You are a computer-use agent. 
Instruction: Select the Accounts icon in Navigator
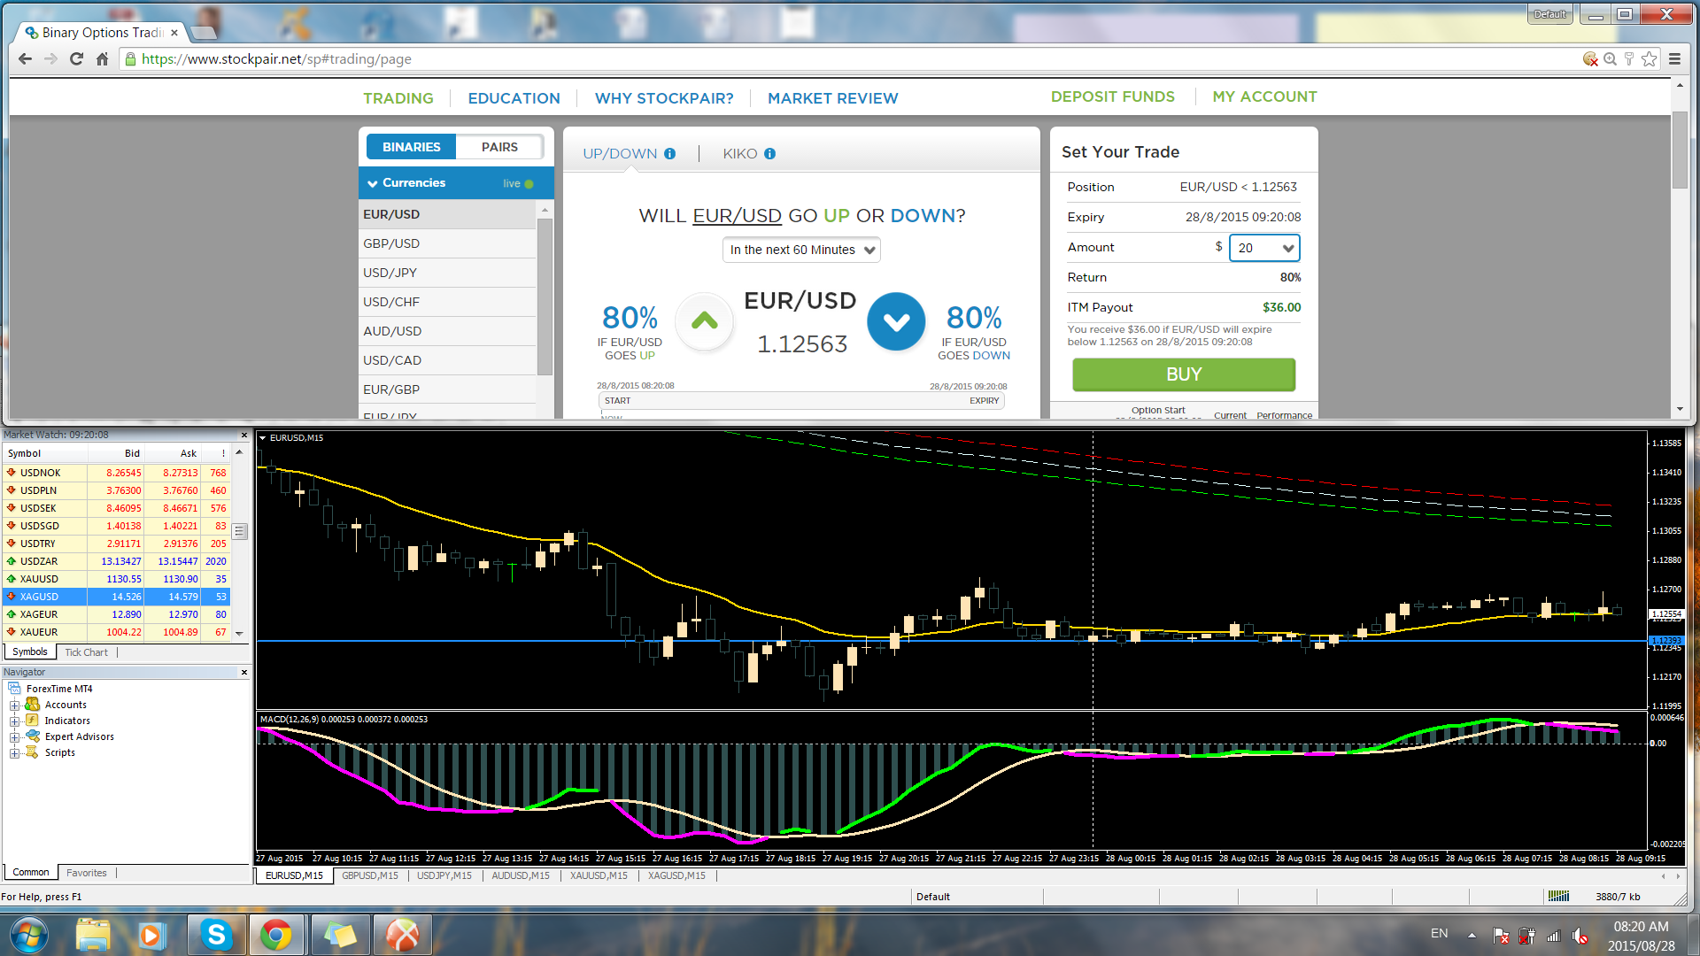[33, 705]
